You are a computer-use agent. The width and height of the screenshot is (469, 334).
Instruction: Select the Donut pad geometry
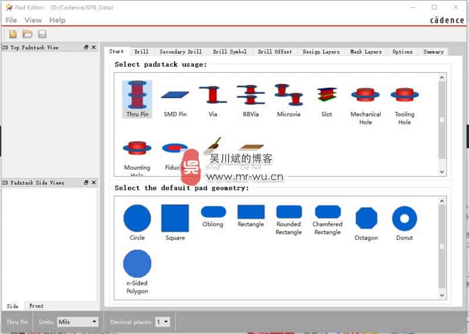pos(404,218)
